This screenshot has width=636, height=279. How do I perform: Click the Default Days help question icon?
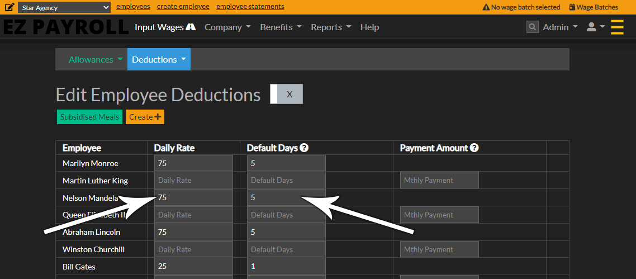click(304, 148)
